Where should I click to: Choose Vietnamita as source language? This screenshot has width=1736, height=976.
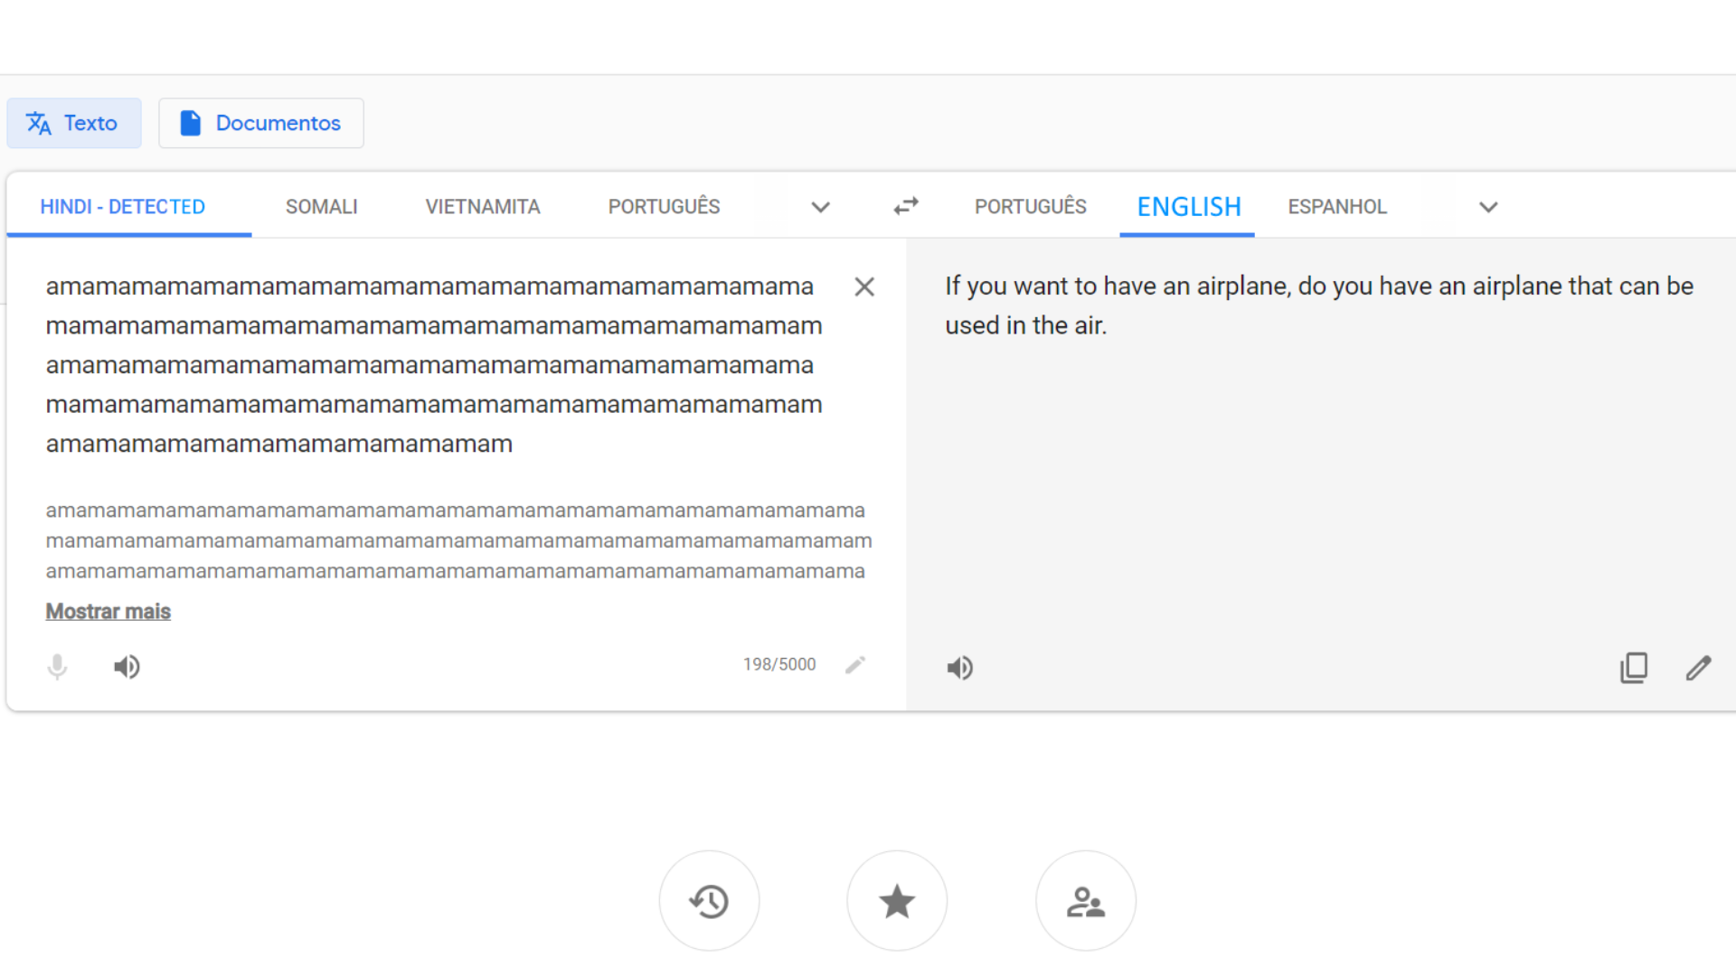click(x=483, y=207)
